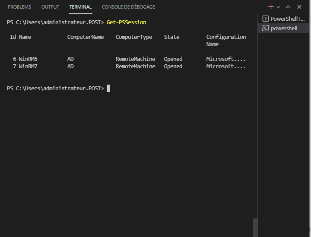Viewport: 311px width, 237px height.
Task: Select the powershell terminal in the list
Action: 284,28
